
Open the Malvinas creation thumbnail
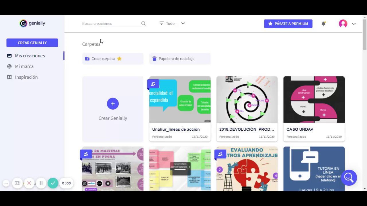(x=113, y=169)
